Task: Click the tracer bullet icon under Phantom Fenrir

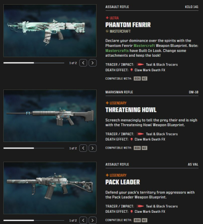Action: click(140, 64)
